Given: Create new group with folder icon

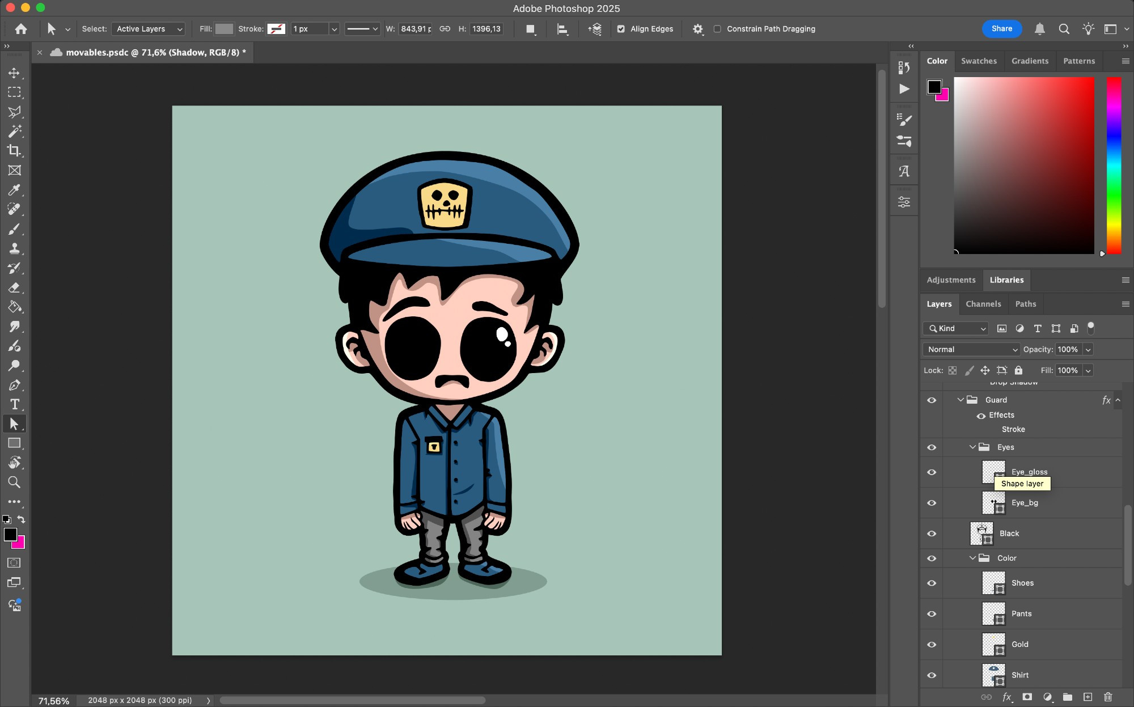Looking at the screenshot, I should pyautogui.click(x=1067, y=697).
